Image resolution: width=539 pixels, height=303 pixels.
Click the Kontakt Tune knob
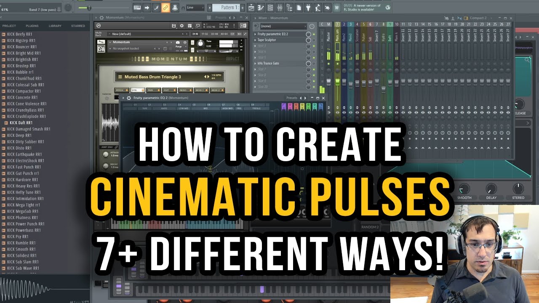click(200, 43)
